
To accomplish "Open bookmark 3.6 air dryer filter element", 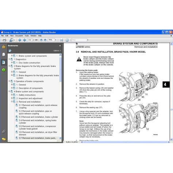I will [x=38, y=133].
